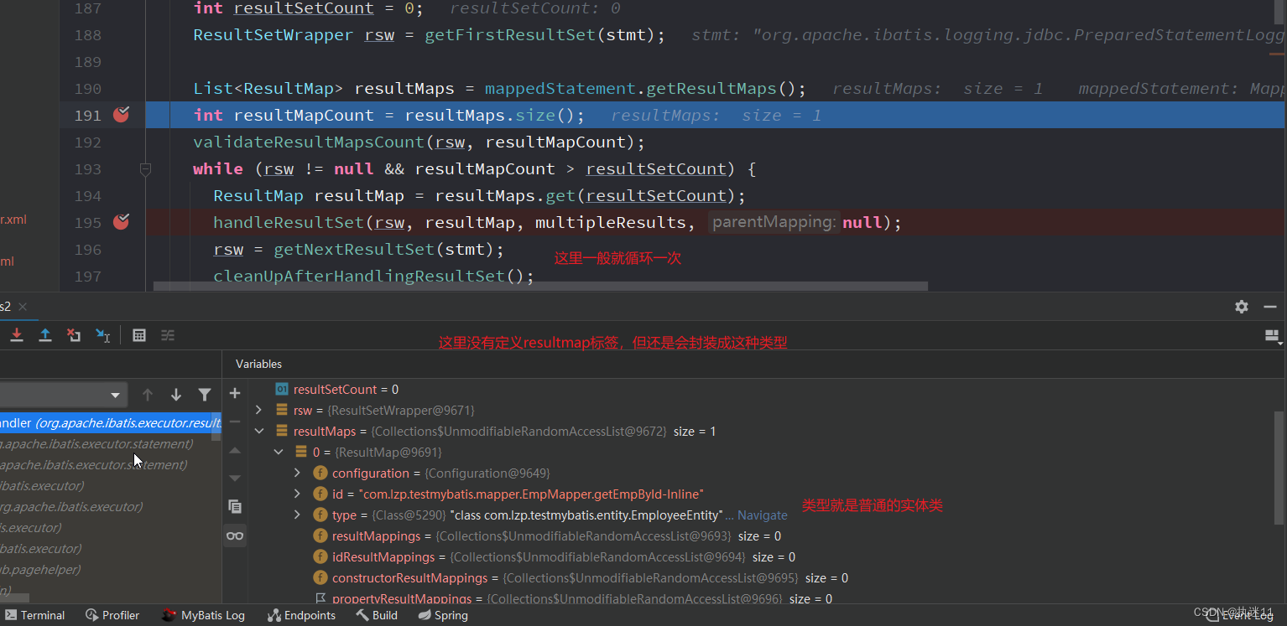Expand the type field node

(297, 515)
